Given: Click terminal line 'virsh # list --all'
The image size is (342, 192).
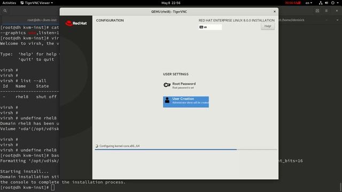Looking at the screenshot, I should [23, 81].
